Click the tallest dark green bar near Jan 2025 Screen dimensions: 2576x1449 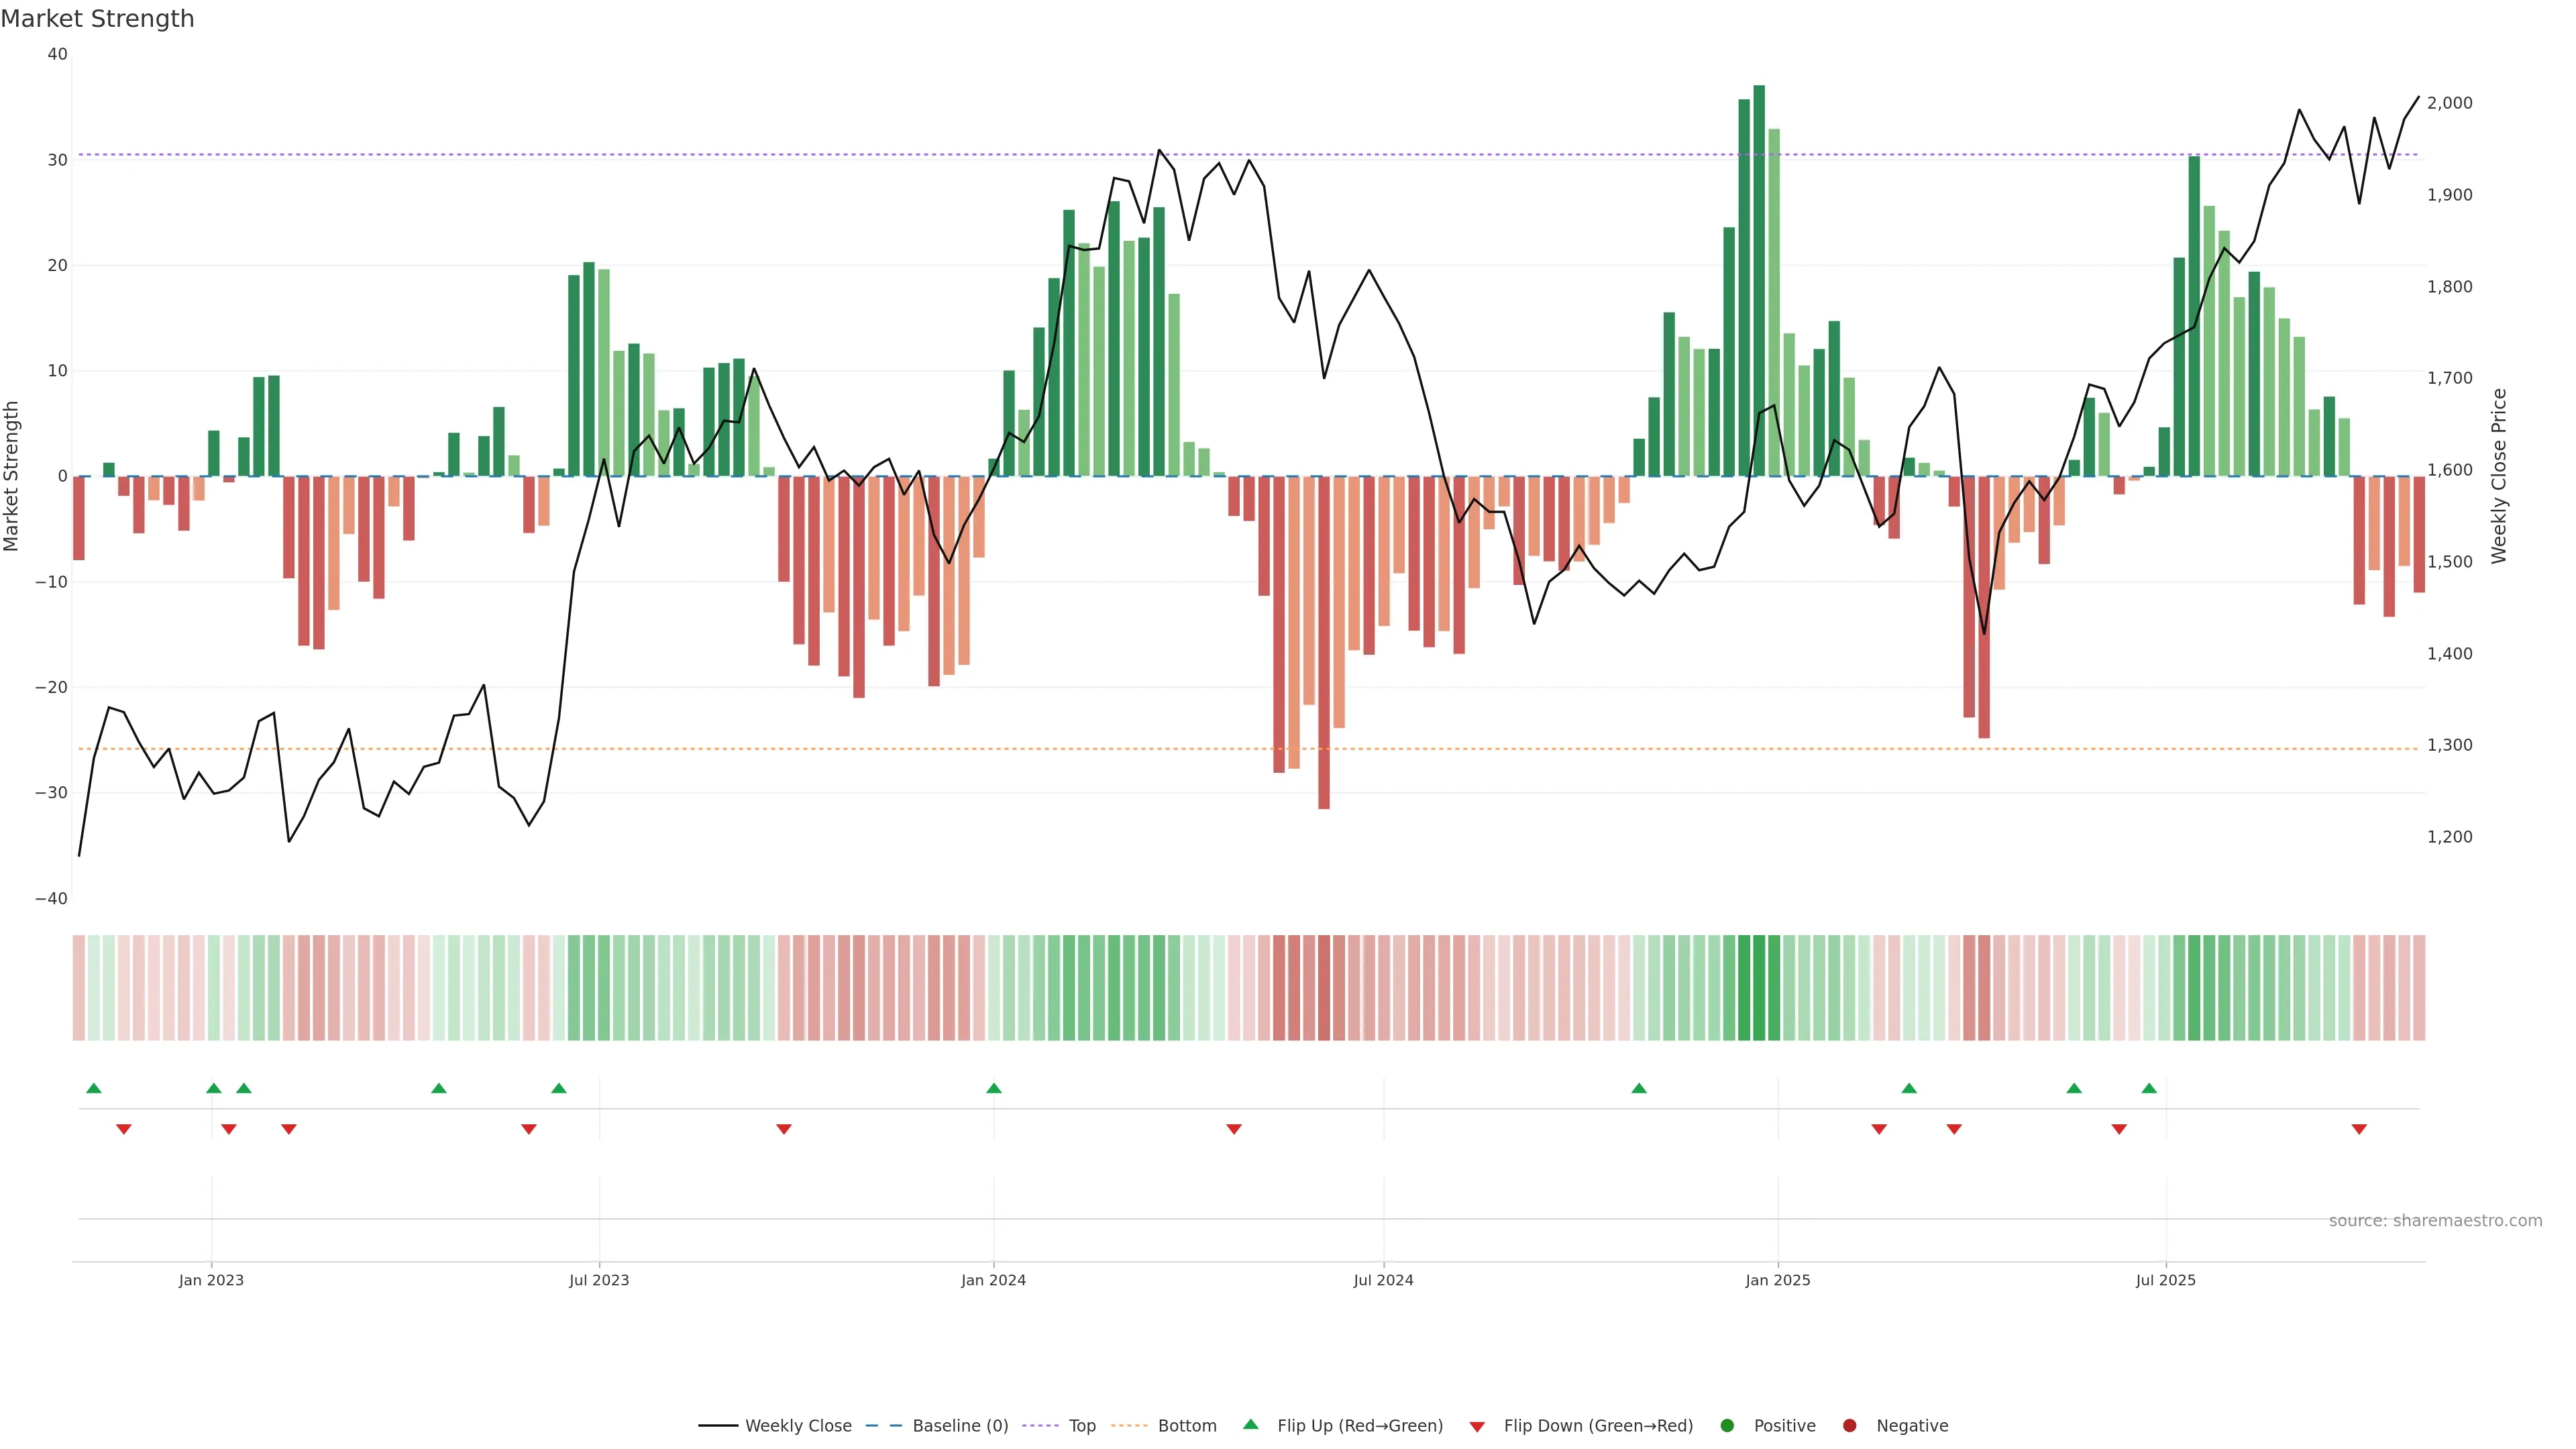[1759, 280]
